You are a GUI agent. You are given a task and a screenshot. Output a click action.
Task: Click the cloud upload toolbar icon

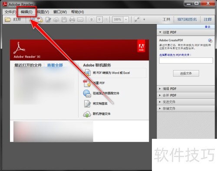pos(56,20)
